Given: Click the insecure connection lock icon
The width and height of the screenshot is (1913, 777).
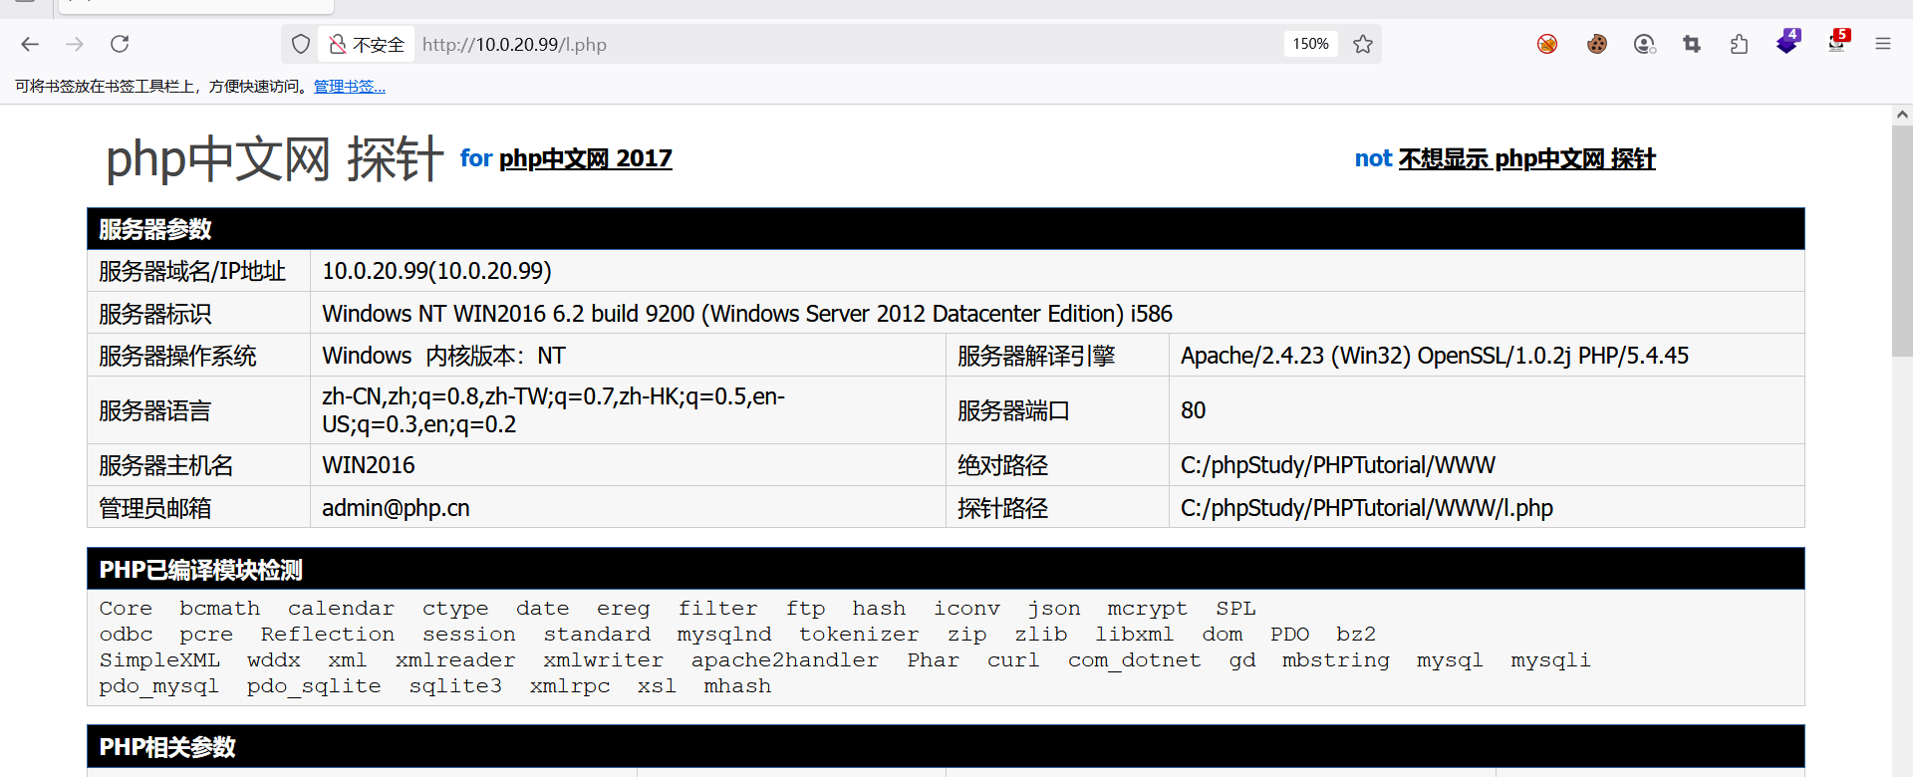Looking at the screenshot, I should 338,44.
